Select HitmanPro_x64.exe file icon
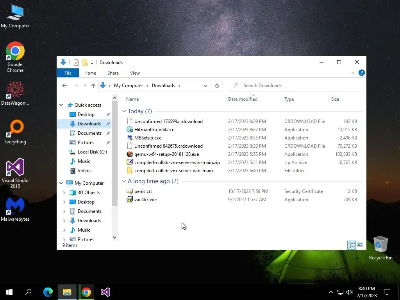The height and width of the screenshot is (300, 400). click(130, 129)
